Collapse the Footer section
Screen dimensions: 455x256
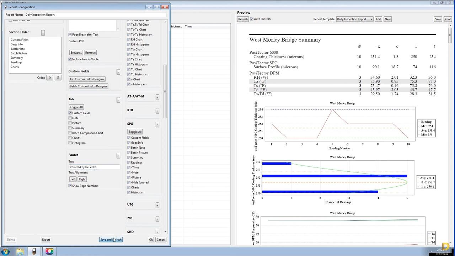(118, 156)
